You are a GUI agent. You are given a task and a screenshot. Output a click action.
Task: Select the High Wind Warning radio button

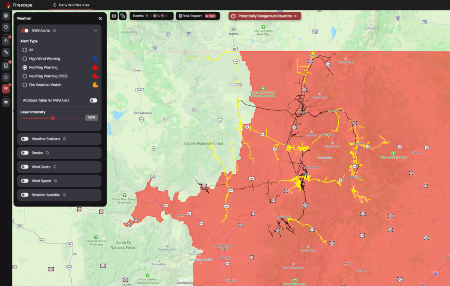coord(25,59)
